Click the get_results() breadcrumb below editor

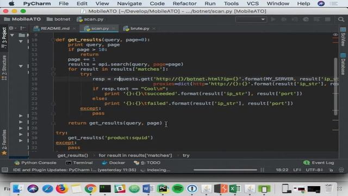(73, 156)
